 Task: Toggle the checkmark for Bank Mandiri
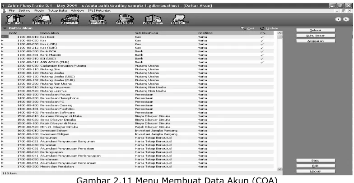[x=262, y=55]
